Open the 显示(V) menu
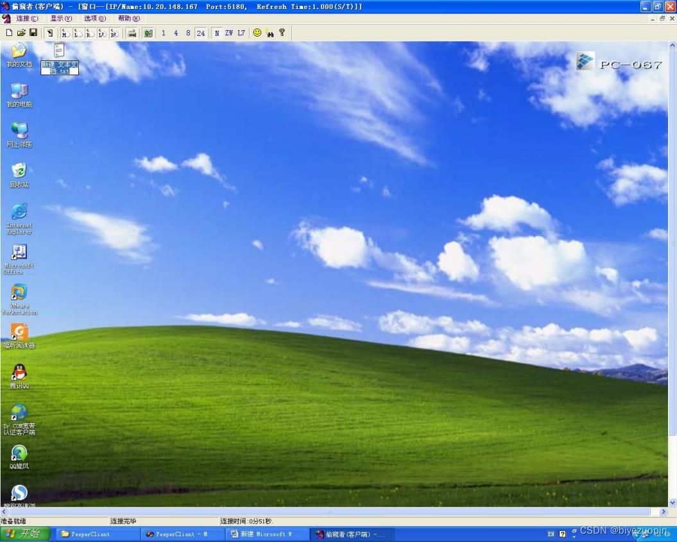Viewport: 677px width, 542px height. click(x=61, y=19)
